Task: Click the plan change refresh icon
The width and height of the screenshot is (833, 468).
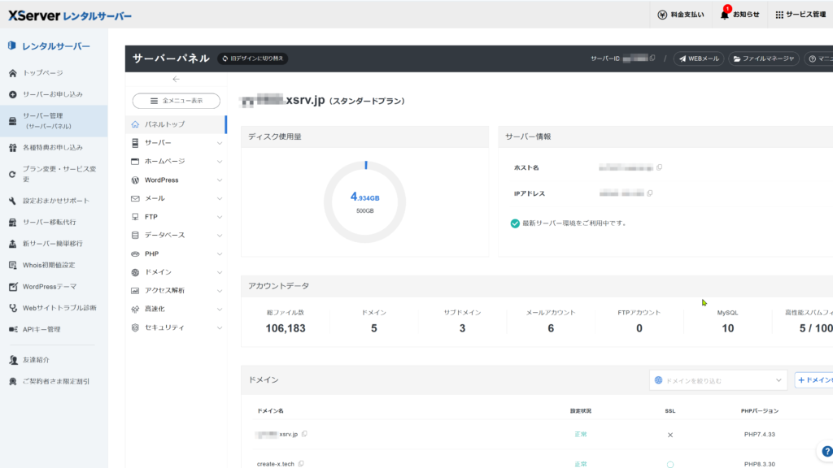Action: tap(13, 174)
